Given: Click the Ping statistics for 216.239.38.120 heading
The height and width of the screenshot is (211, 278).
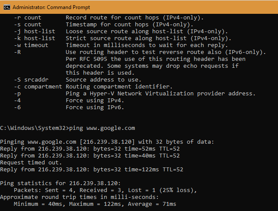Looking at the screenshot, I should point(60,183).
